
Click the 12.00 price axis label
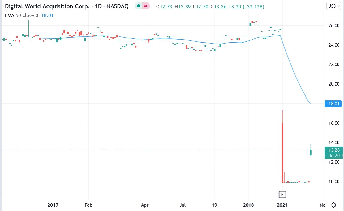coord(334,162)
